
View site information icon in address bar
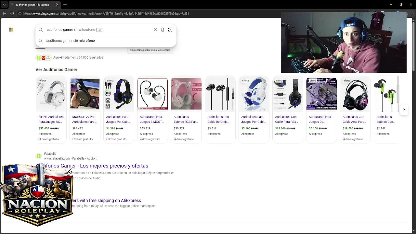click(20, 13)
